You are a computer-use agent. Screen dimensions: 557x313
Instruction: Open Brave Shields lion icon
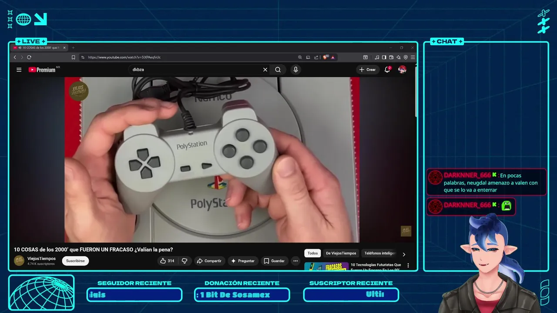(x=325, y=57)
